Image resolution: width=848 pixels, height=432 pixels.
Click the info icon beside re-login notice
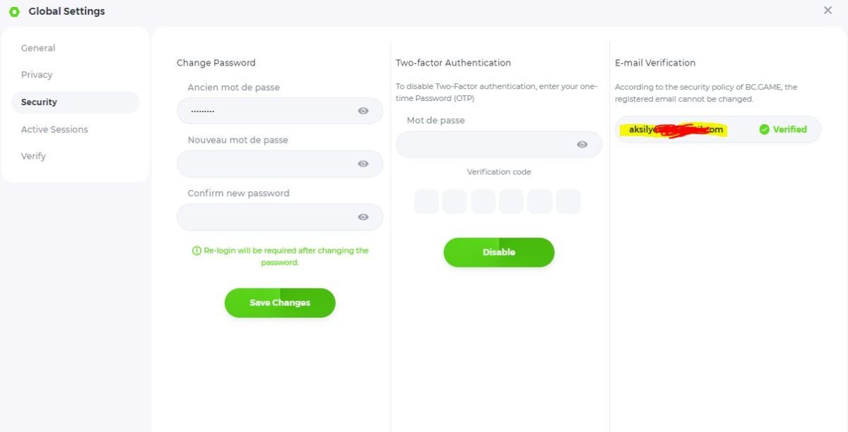196,251
